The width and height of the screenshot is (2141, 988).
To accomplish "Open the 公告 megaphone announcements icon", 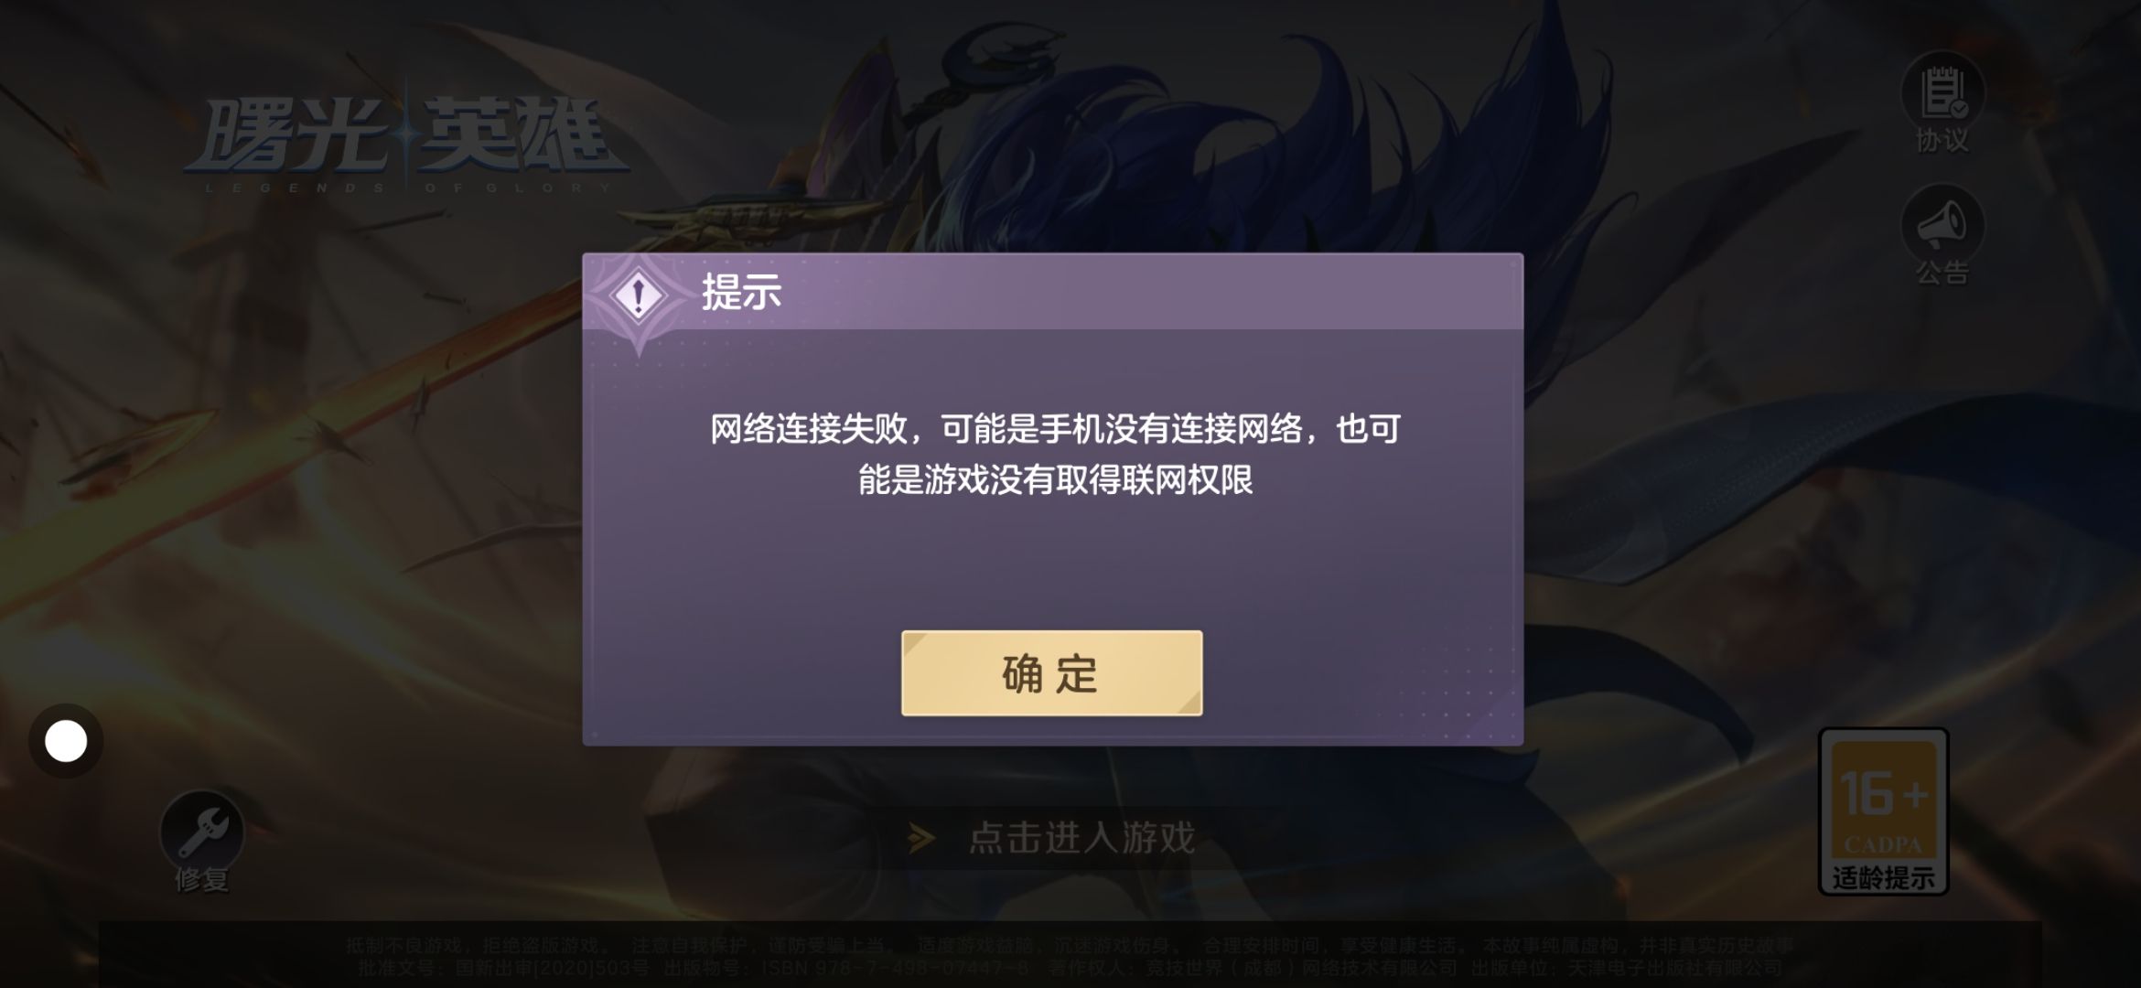I will tap(1942, 225).
